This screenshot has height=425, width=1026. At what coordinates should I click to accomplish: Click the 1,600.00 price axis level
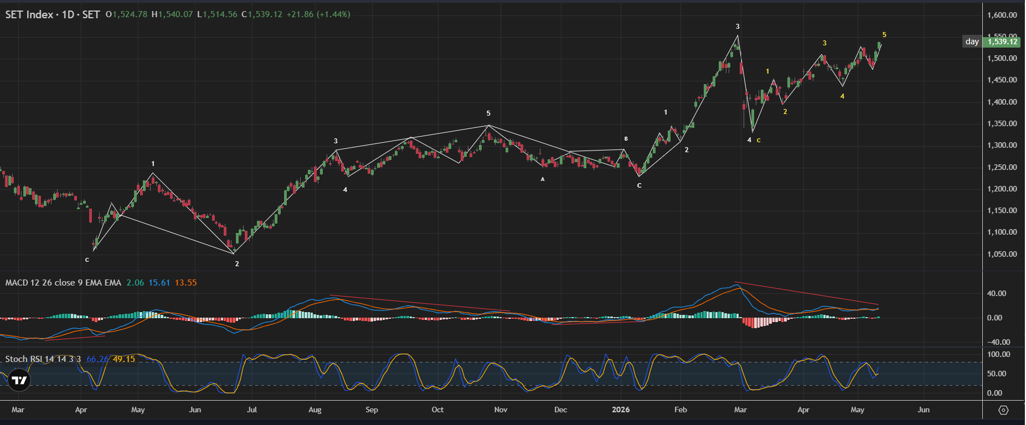1002,15
